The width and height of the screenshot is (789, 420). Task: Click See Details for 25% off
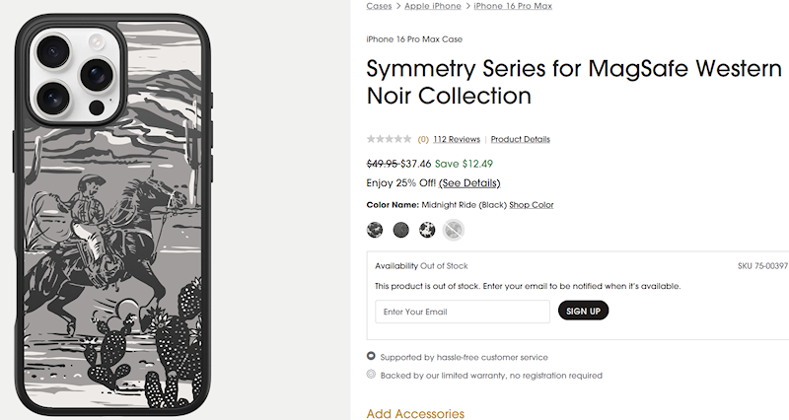pos(469,183)
